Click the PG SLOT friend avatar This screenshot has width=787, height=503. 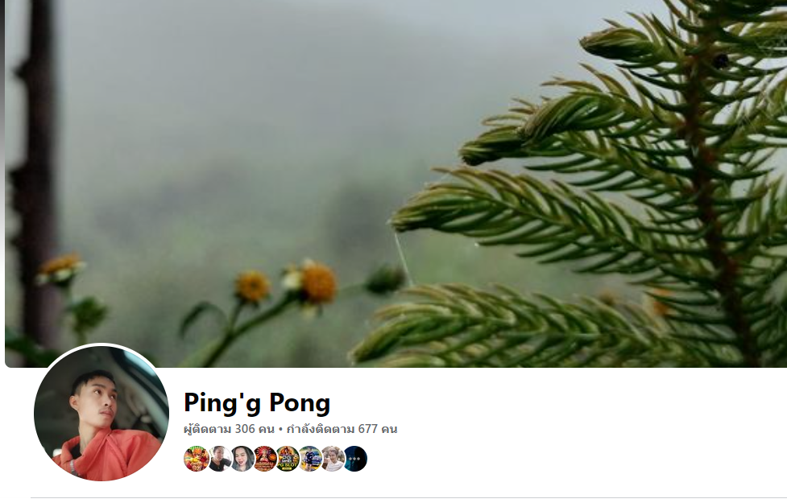click(288, 459)
